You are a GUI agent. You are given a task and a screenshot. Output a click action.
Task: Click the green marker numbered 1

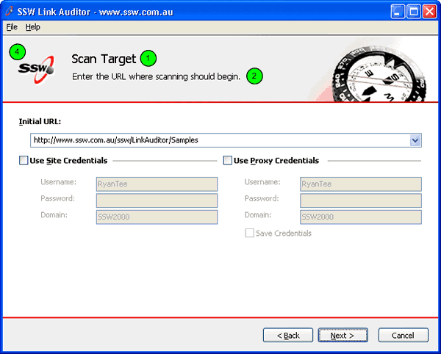(x=148, y=58)
